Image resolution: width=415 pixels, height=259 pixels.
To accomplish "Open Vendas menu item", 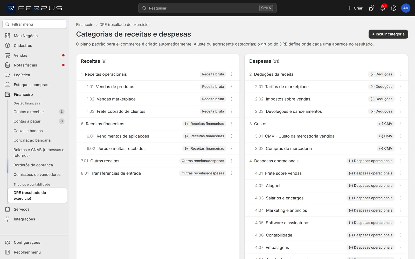I will [35, 55].
